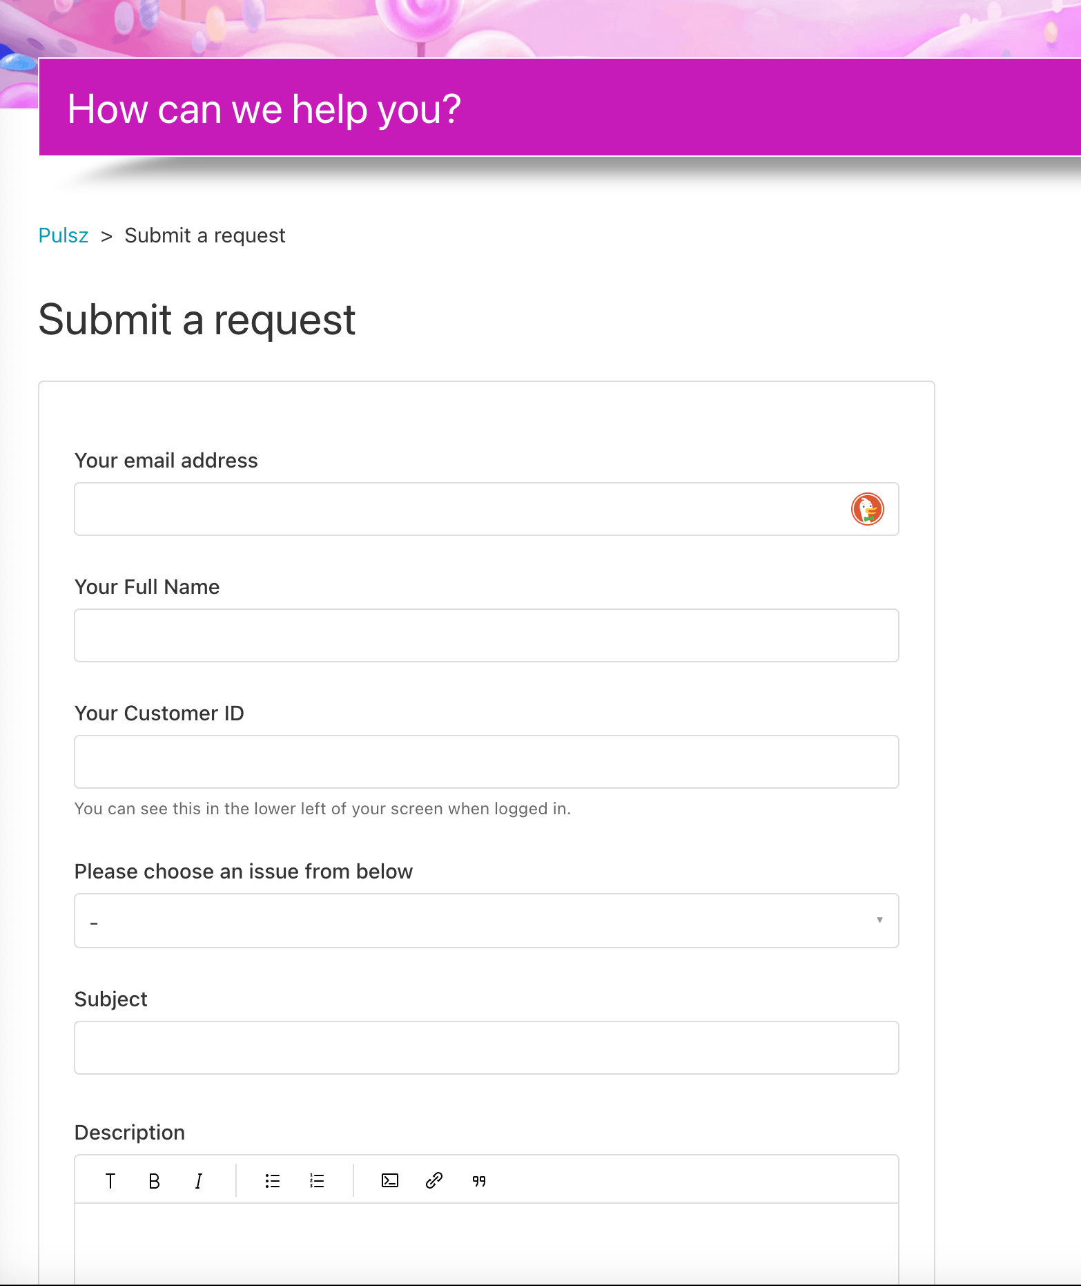Toggle italic formatting in Description editor
The height and width of the screenshot is (1286, 1081).
point(198,1181)
